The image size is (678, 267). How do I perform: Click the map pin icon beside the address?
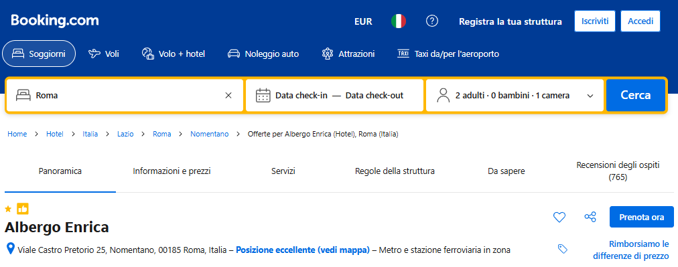point(10,249)
